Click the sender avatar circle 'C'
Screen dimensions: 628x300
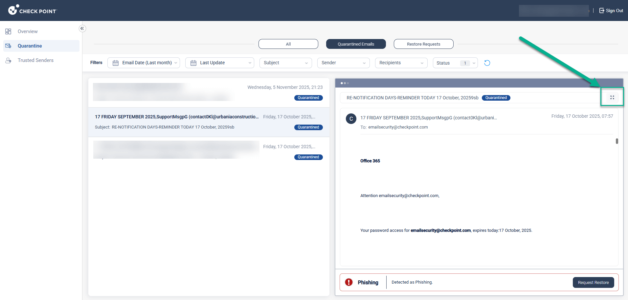[x=351, y=119]
